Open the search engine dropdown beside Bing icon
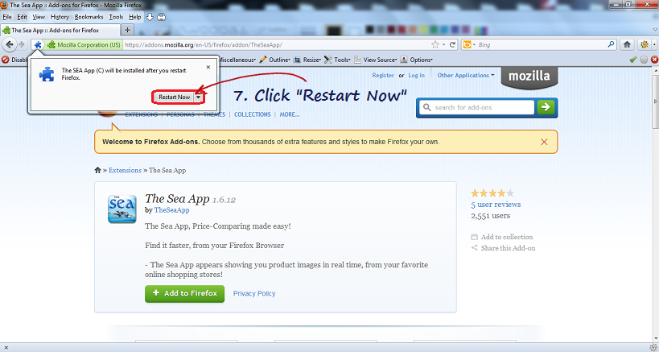 coord(474,44)
